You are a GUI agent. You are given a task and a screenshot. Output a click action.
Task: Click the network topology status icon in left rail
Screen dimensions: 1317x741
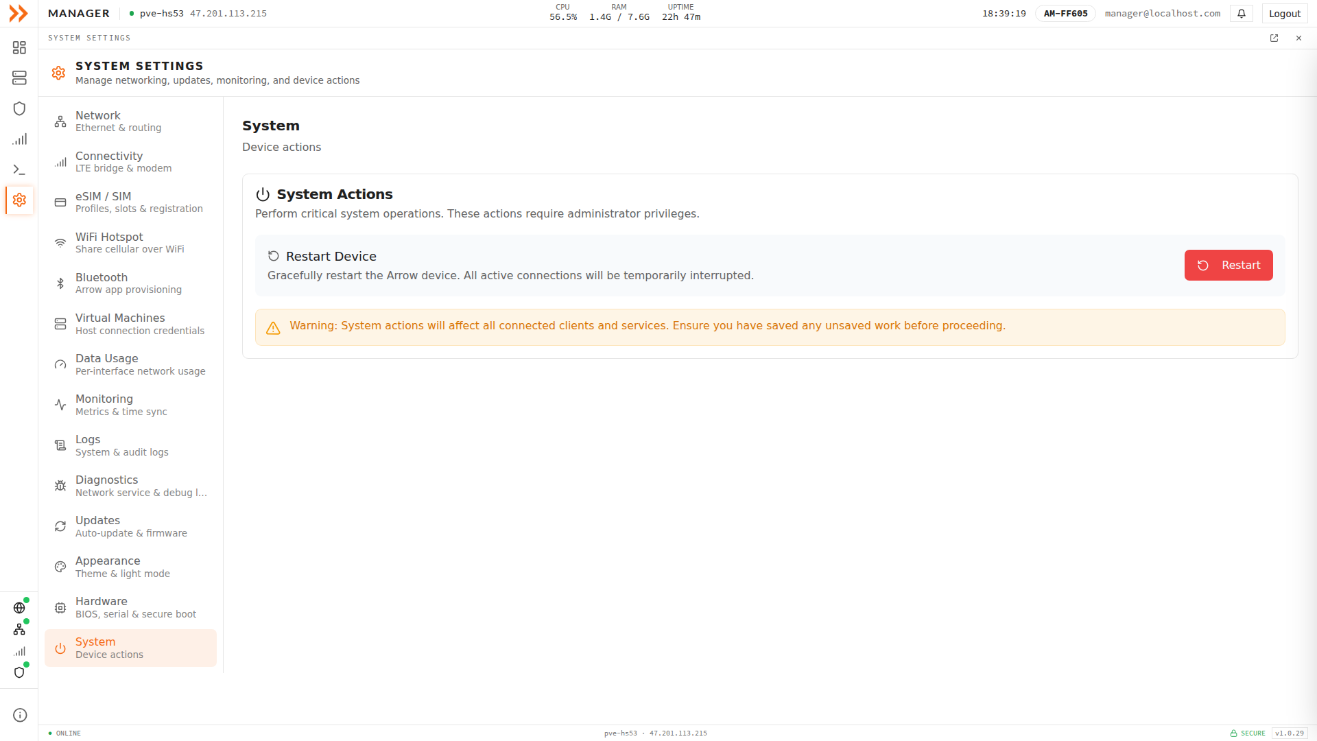coord(19,629)
